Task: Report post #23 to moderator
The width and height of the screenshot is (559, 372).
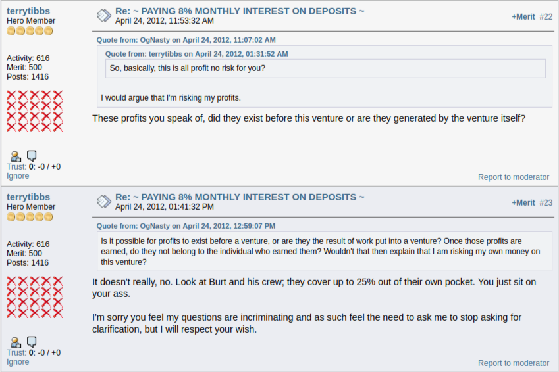Action: click(x=514, y=363)
